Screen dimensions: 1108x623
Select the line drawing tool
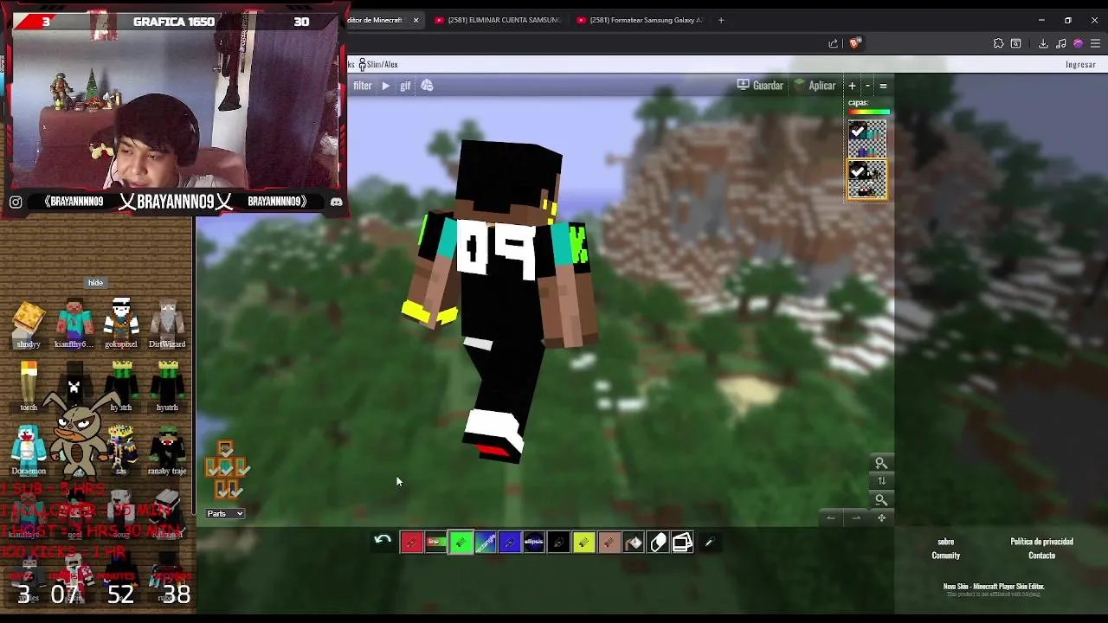point(435,543)
